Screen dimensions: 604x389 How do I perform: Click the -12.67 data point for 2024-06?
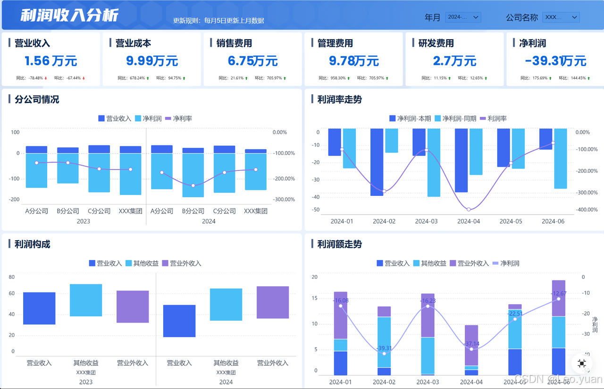coord(559,299)
